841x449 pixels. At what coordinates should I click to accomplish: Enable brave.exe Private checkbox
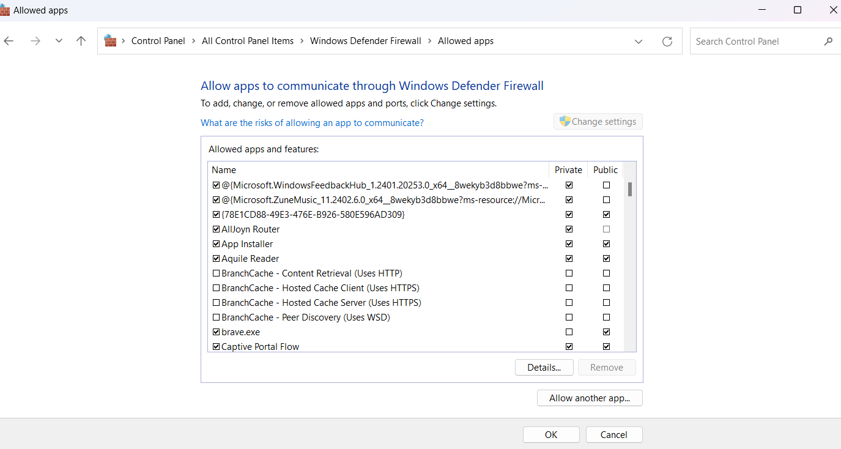(569, 332)
